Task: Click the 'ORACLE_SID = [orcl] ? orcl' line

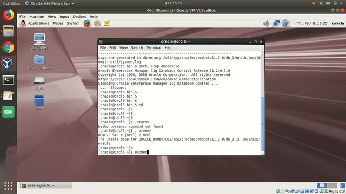Action: pos(124,135)
